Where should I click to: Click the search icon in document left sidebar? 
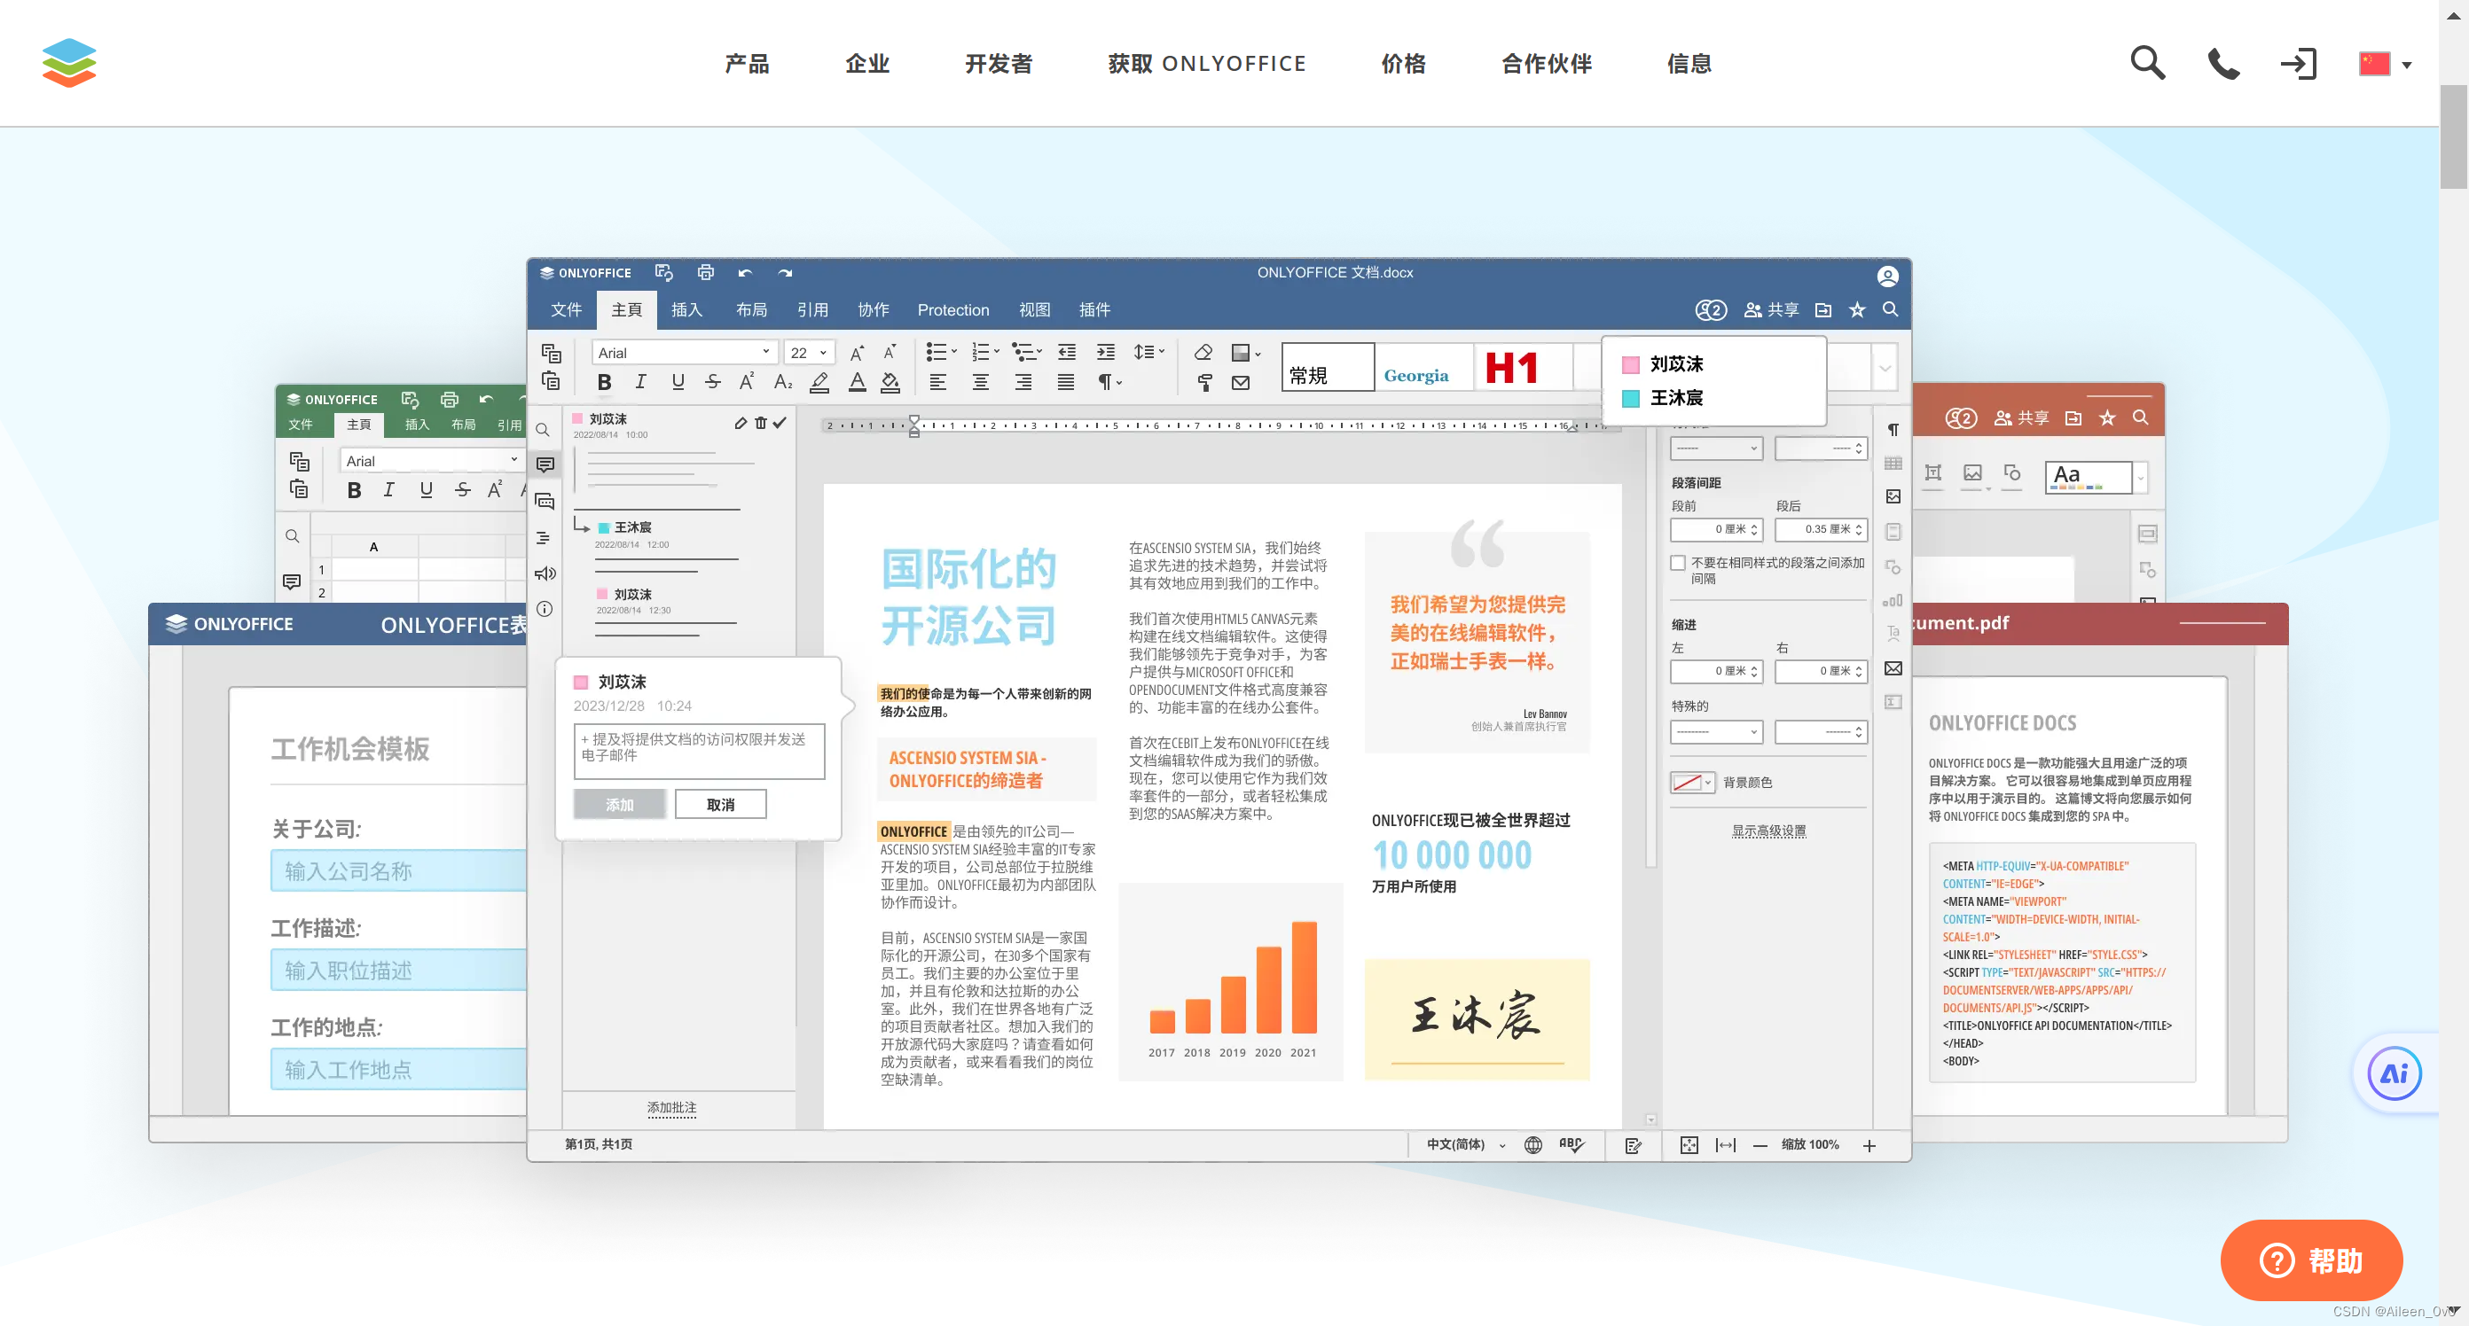coord(543,430)
